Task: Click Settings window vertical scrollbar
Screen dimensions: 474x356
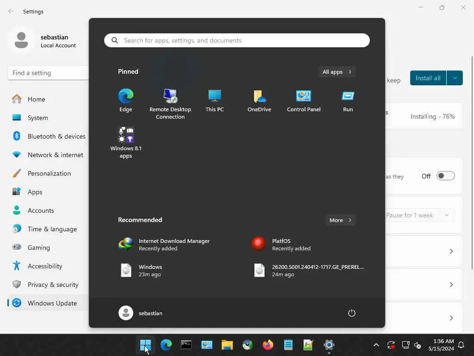Action: (472, 163)
